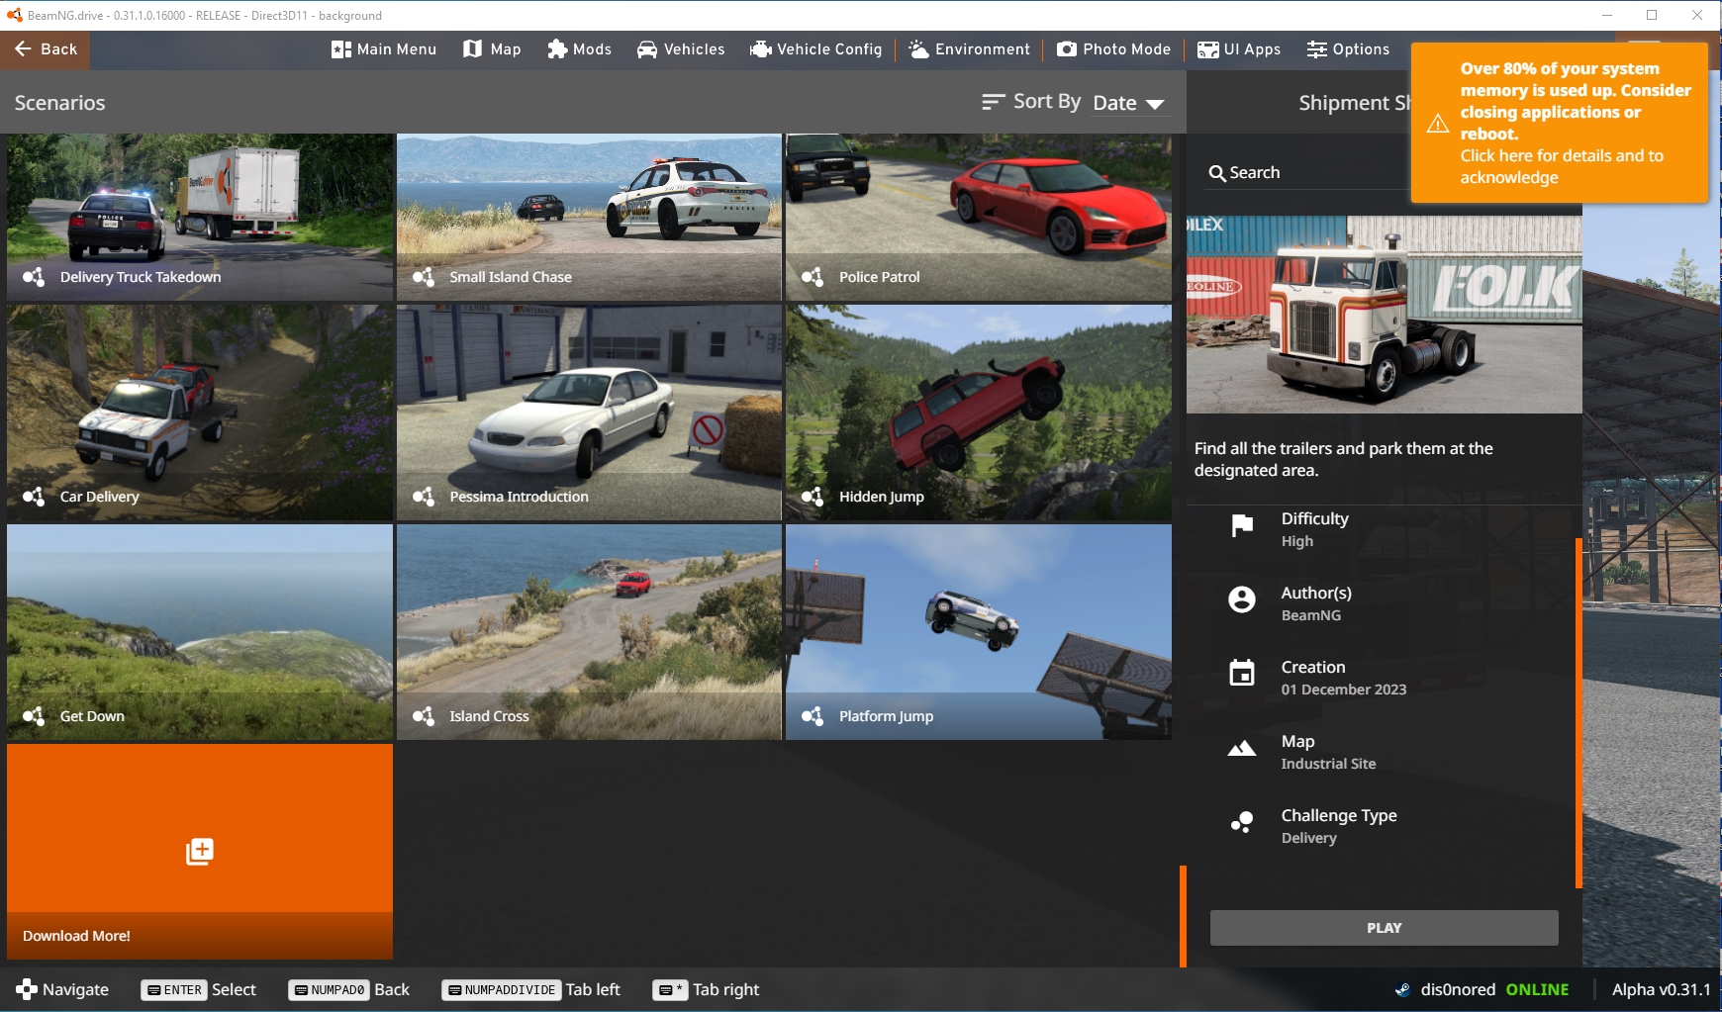Click the warning triangle icon

1438,124
